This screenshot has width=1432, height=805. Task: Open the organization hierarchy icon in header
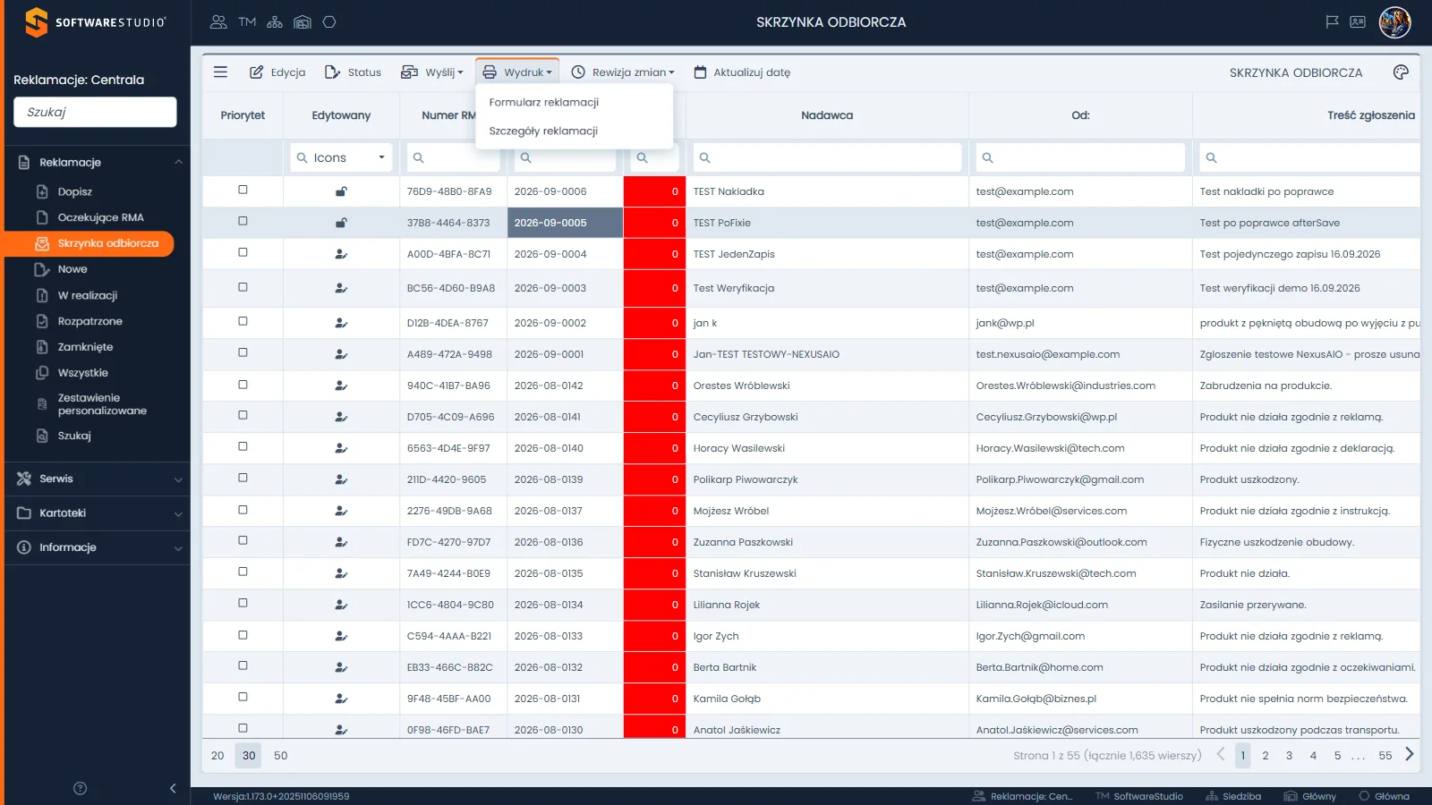pos(275,22)
